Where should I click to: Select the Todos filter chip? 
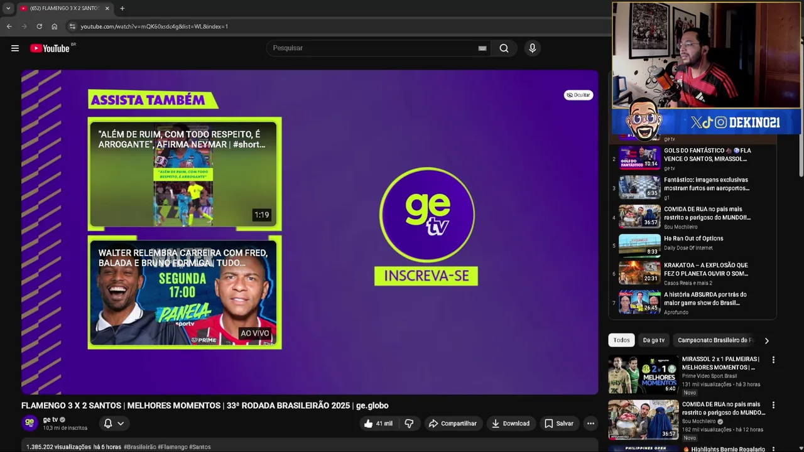[621, 340]
